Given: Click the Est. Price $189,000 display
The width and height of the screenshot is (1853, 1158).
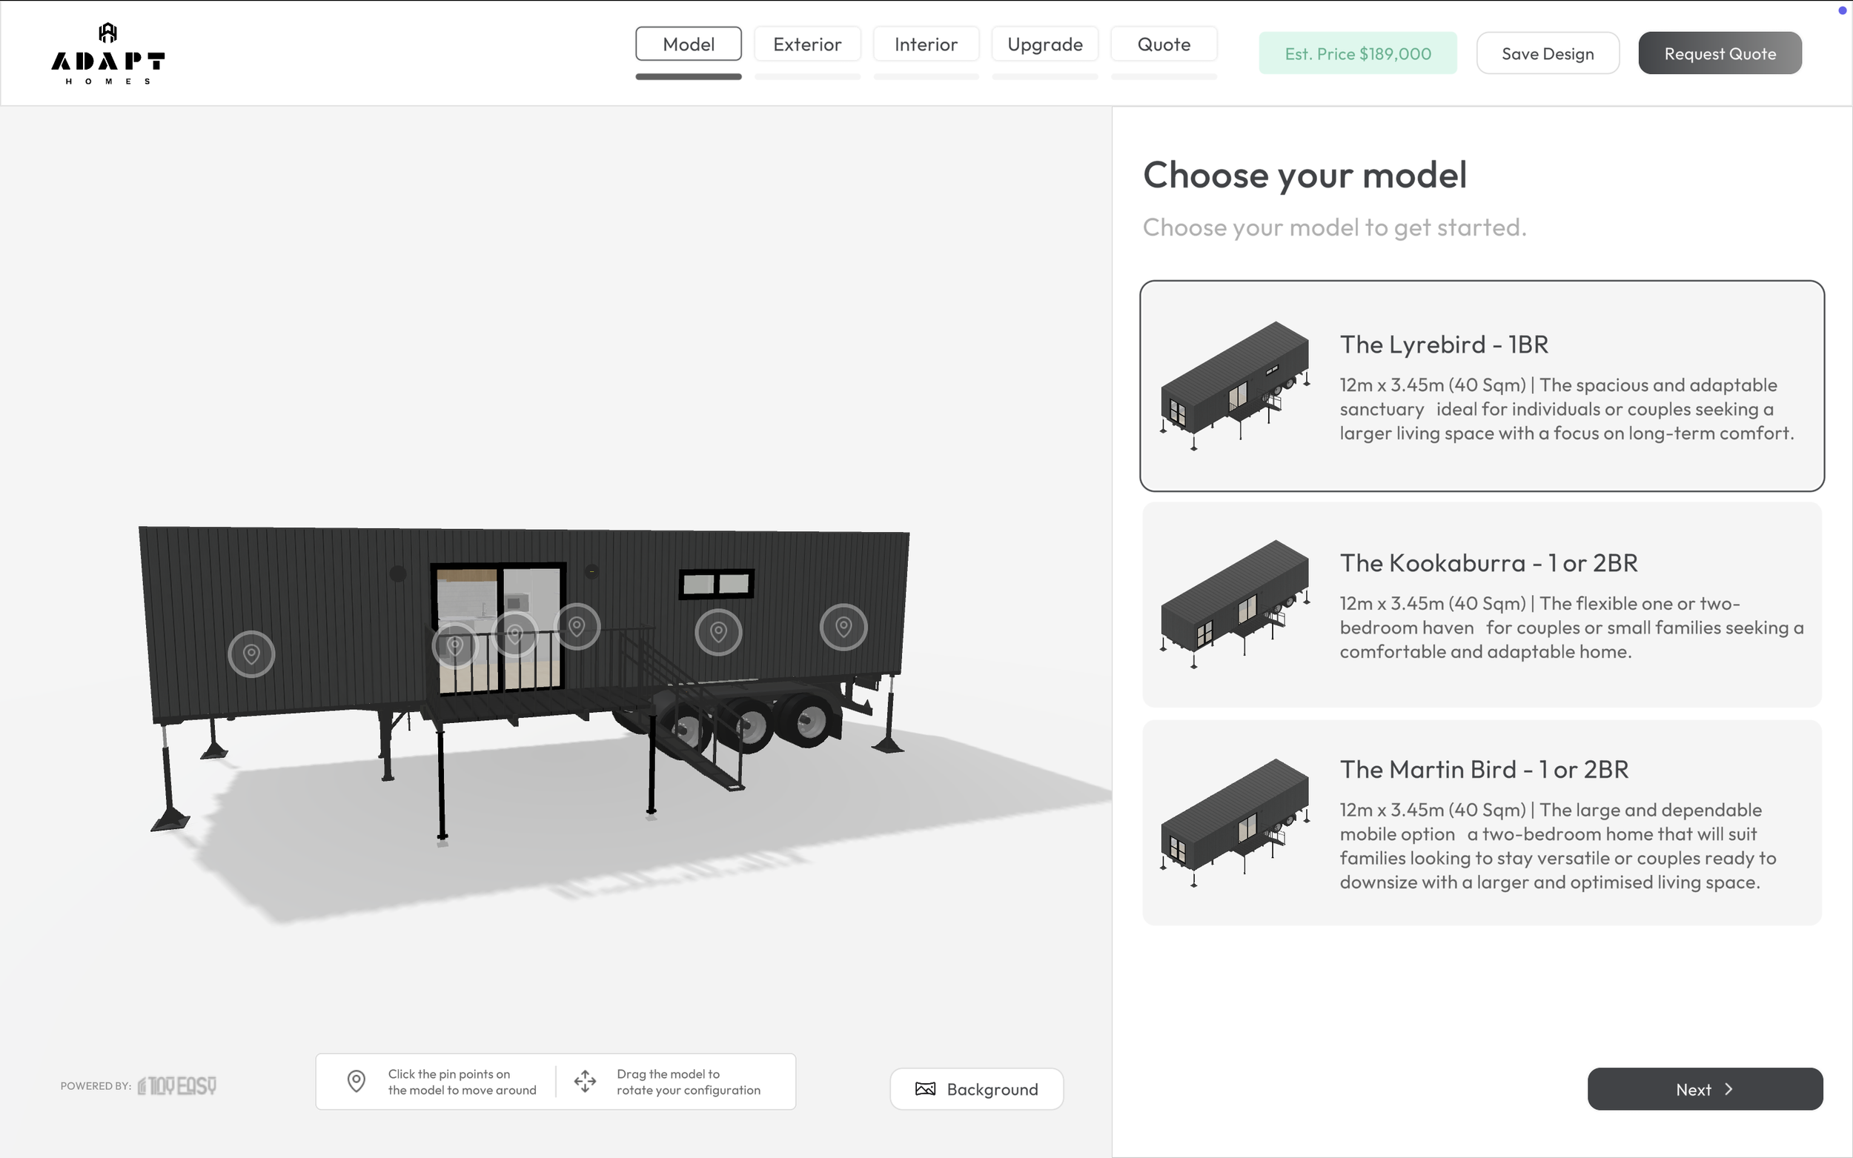Looking at the screenshot, I should [1357, 53].
